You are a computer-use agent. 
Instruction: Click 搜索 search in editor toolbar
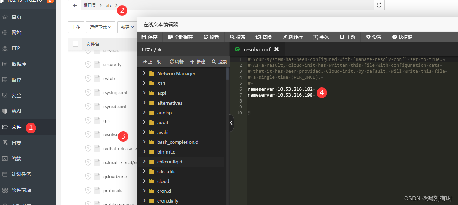[238, 37]
